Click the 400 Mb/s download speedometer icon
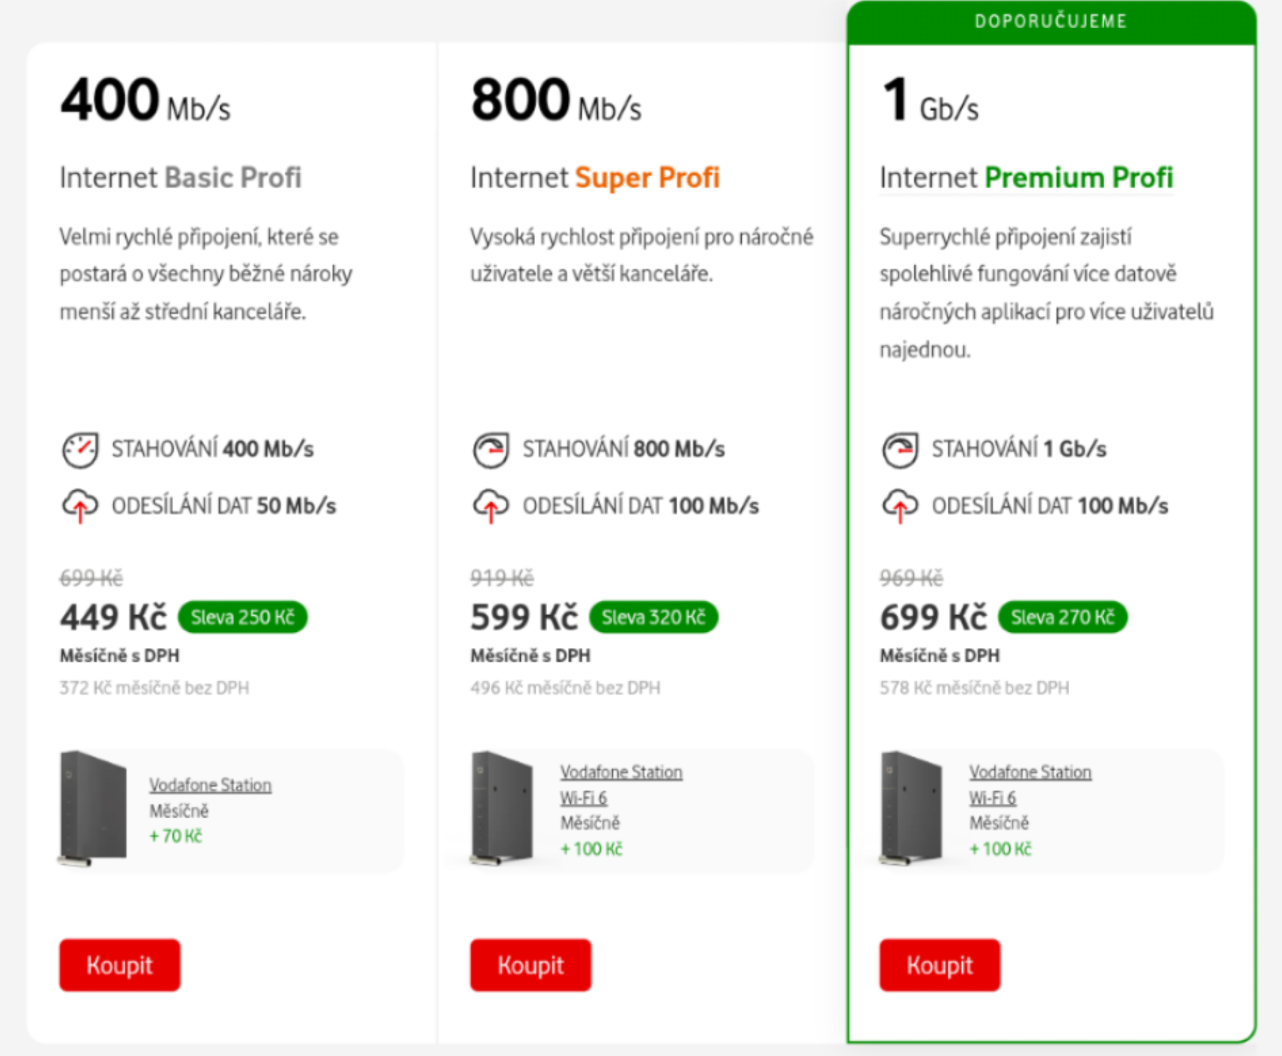Viewport: 1282px width, 1056px height. (80, 450)
